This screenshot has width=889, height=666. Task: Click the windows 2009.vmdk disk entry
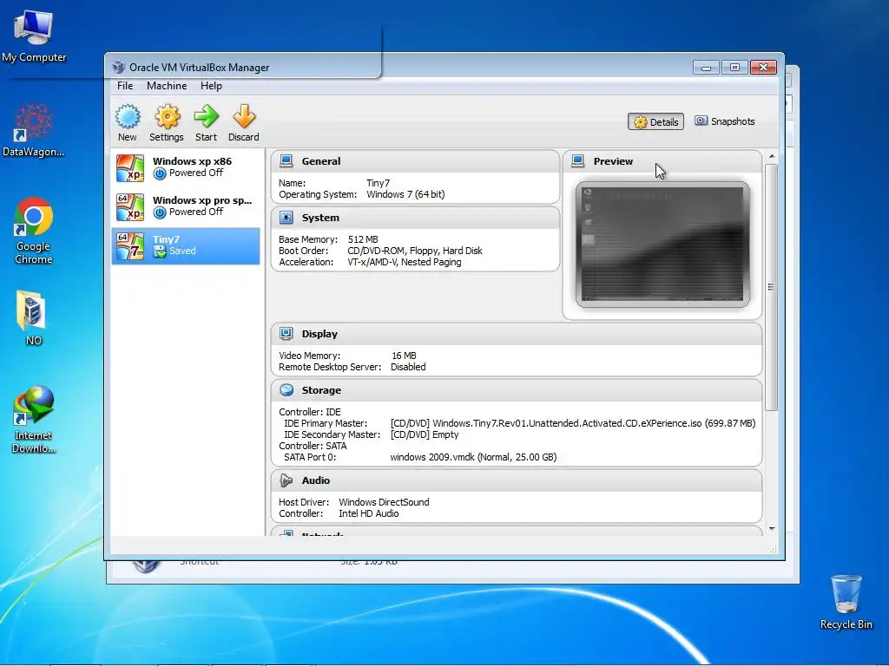click(x=473, y=457)
